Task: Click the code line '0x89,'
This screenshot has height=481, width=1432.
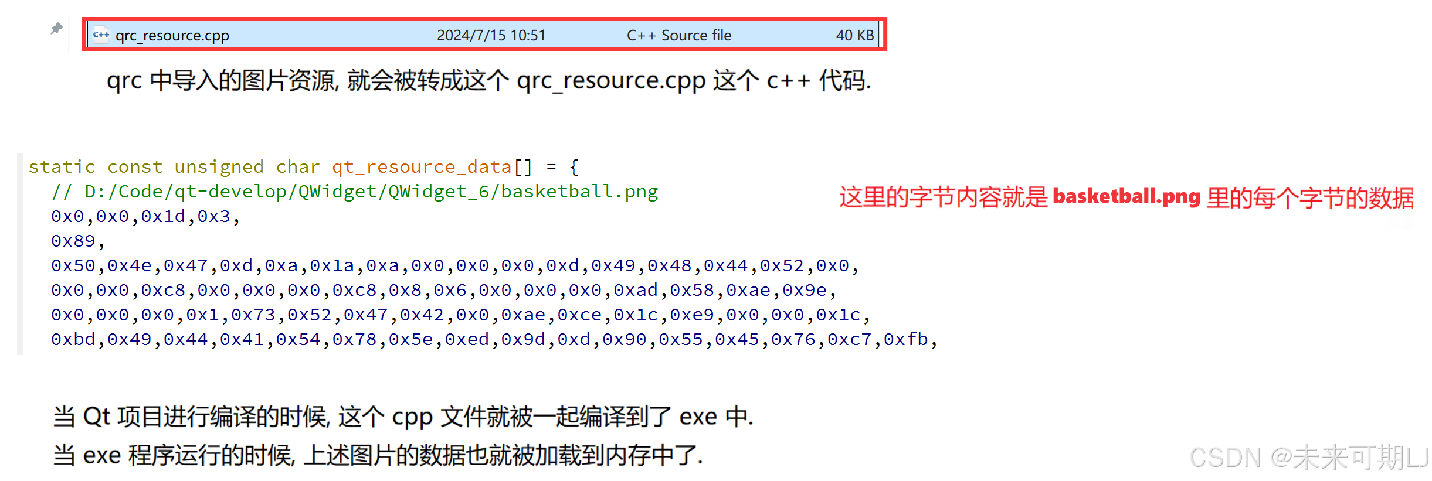Action: coord(78,241)
